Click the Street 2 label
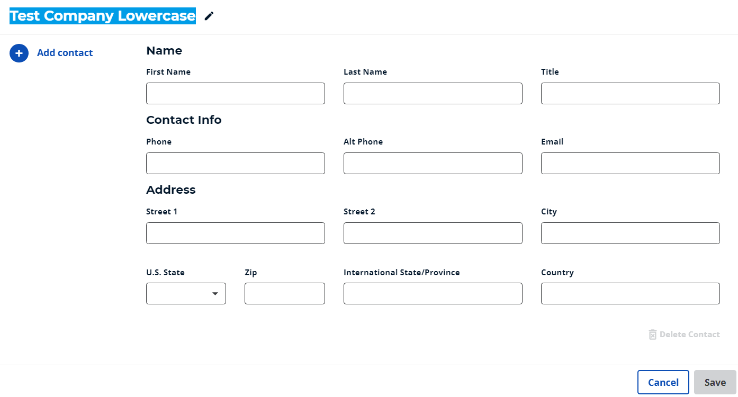This screenshot has width=738, height=397. [359, 212]
